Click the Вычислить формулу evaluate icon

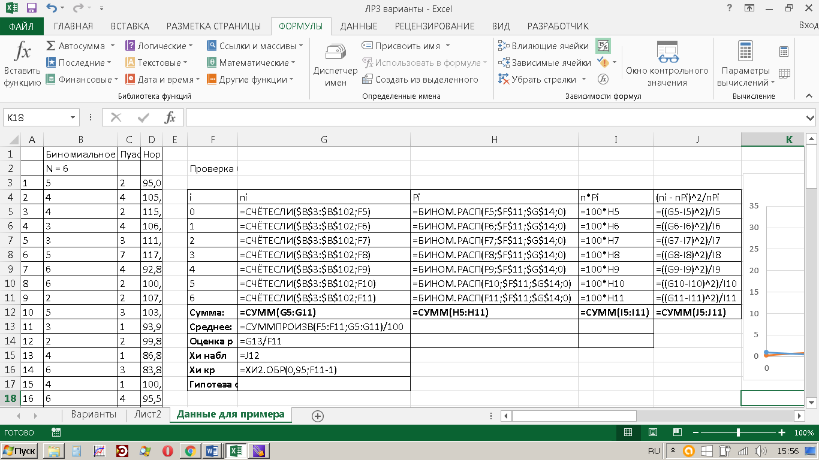[x=603, y=79]
